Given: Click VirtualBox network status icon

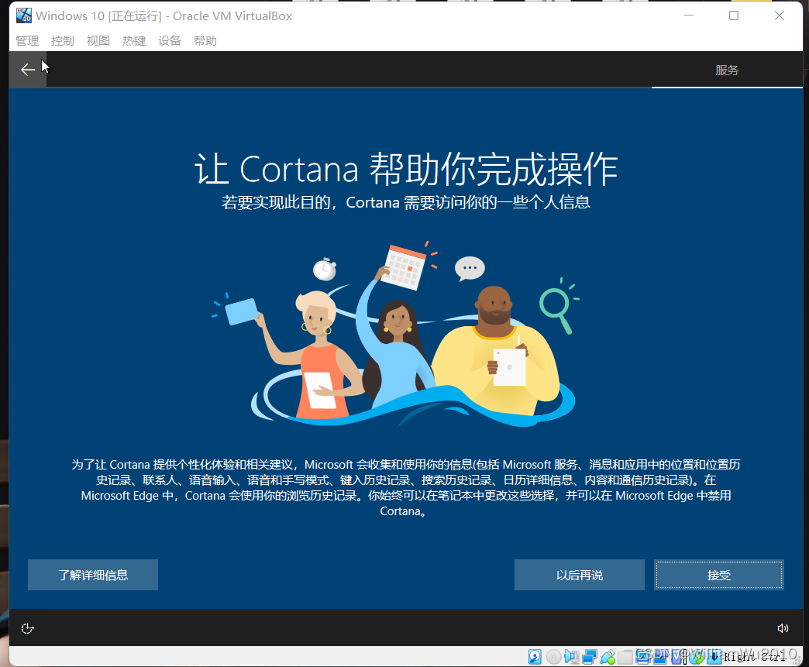Looking at the screenshot, I should point(590,657).
